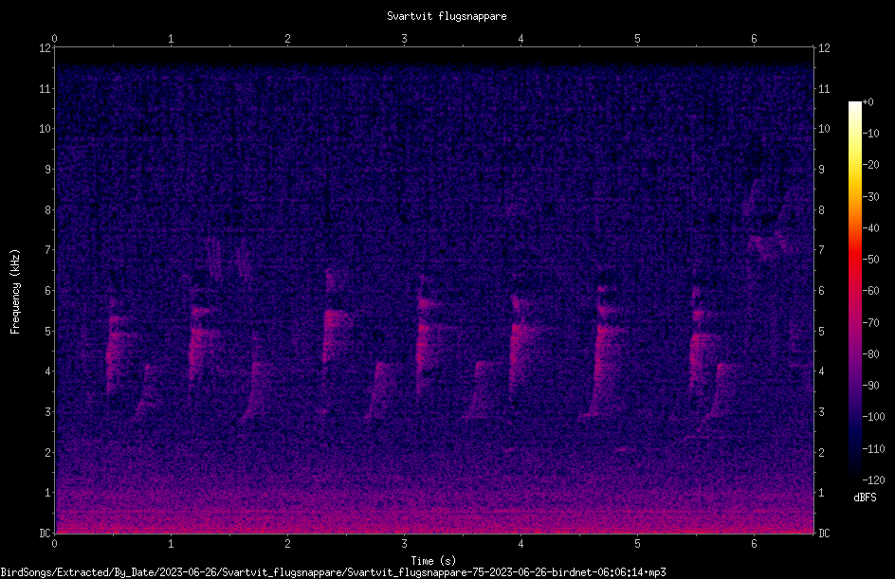895x579 pixels.
Task: Click the "-120" color scale label
Action: pyautogui.click(x=874, y=480)
